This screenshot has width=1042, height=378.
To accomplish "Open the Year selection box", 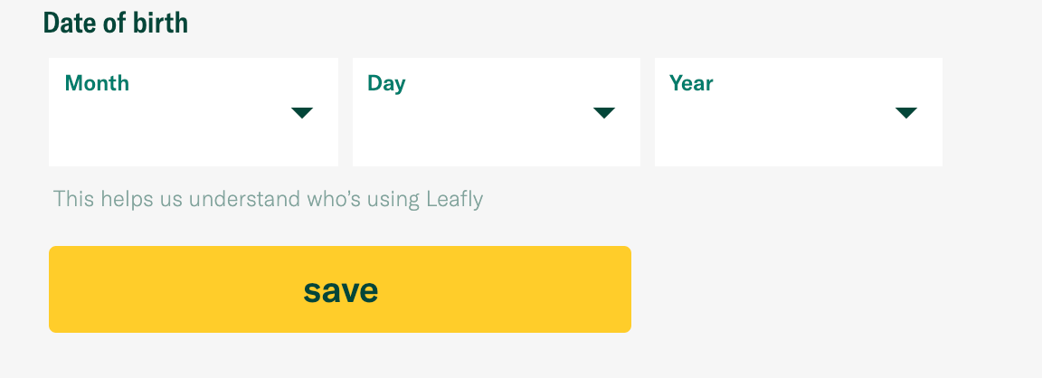I will point(799,112).
